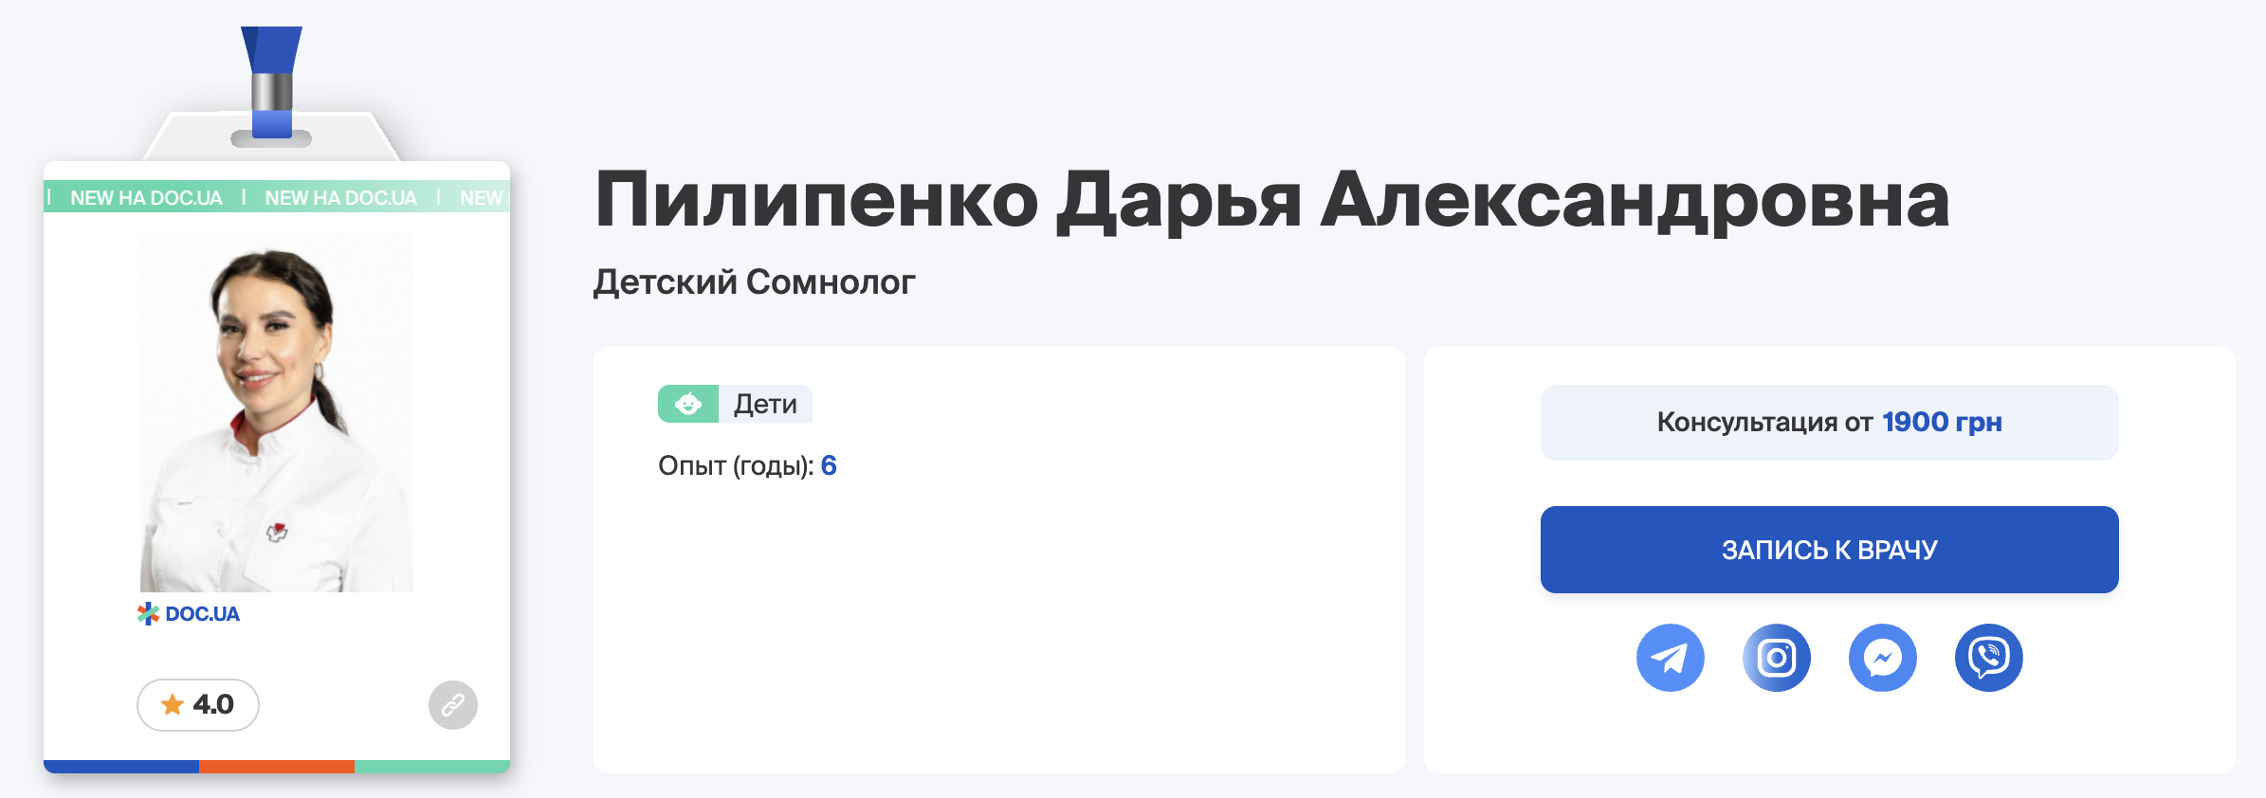2266x798 pixels.
Task: Click the NEW НА DOC.UA banner strip
Action: [x=277, y=198]
